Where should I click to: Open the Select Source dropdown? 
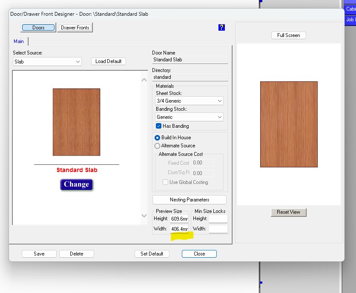(x=47, y=62)
